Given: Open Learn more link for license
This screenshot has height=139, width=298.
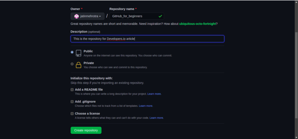Looking at the screenshot, I should 156,118.
